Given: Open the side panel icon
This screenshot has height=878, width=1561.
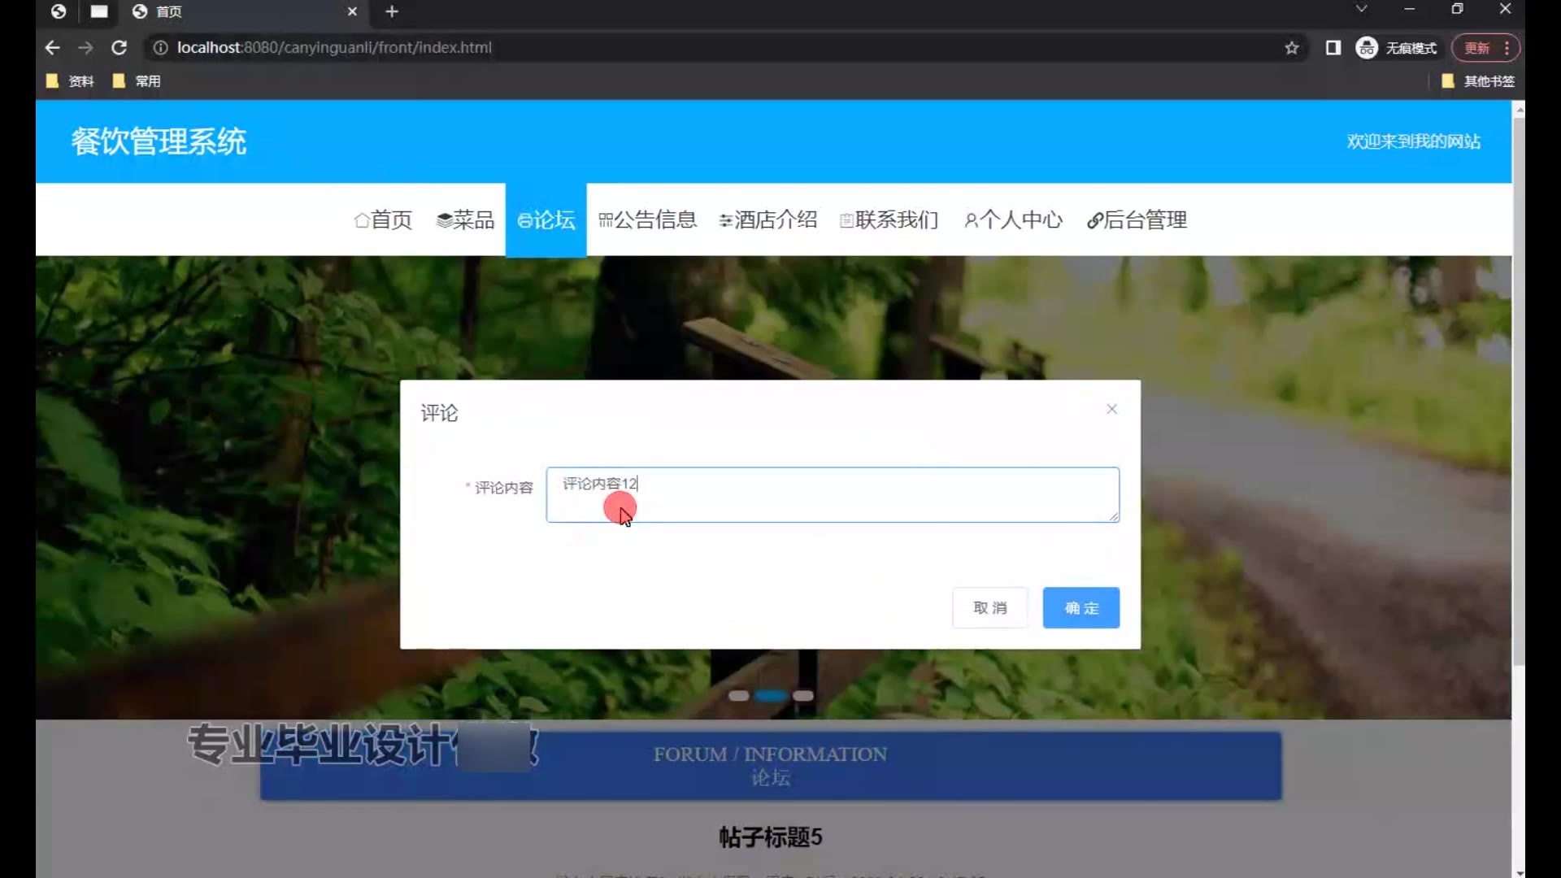Looking at the screenshot, I should [1333, 48].
